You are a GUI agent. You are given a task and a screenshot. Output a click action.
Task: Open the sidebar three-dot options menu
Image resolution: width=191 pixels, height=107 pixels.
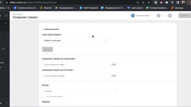7,103
